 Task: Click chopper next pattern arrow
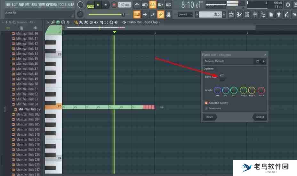tap(264, 61)
